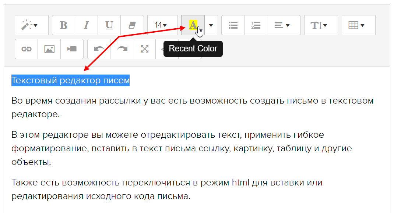Switch editor to full screen mode
This screenshot has height=213, width=394.
coord(144,49)
